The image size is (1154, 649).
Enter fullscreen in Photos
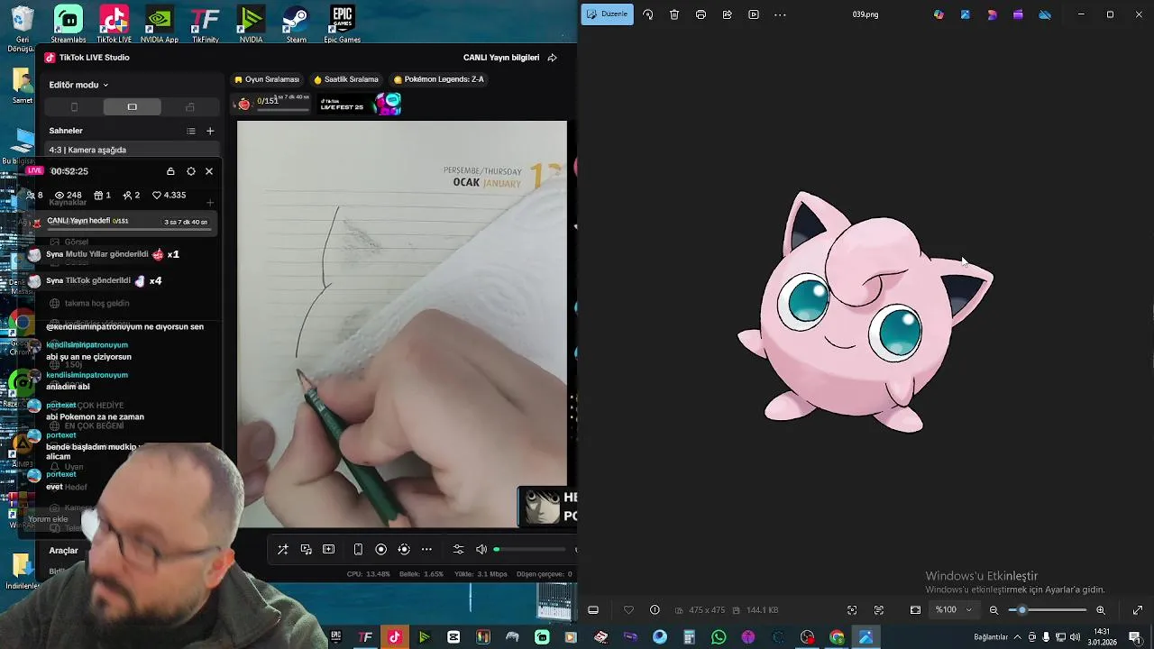coord(1138,610)
